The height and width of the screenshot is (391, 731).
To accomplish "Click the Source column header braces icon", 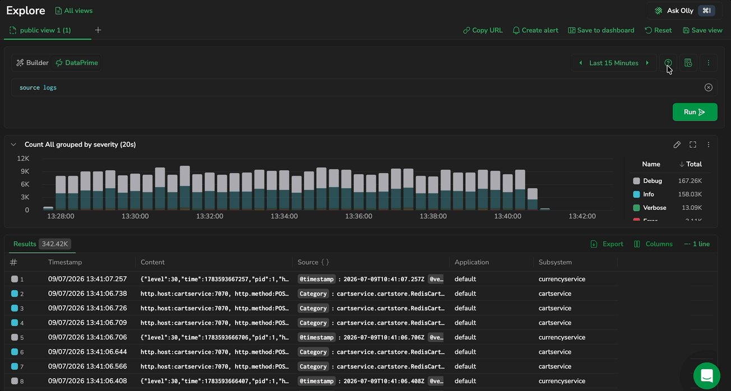I will (x=325, y=262).
